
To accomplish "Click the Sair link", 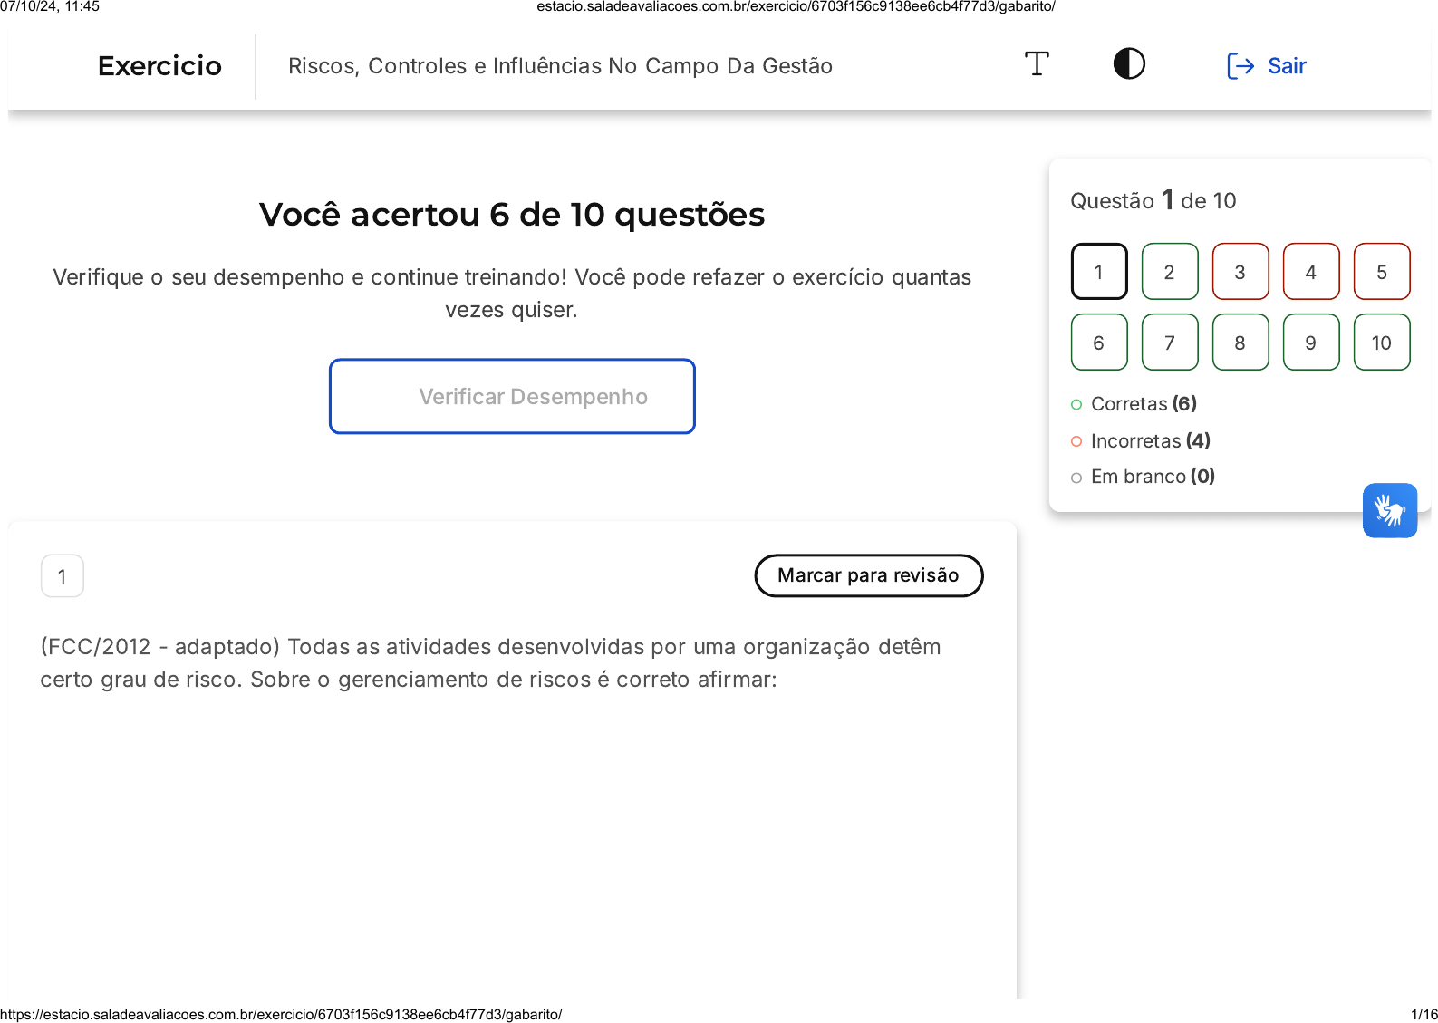I will click(x=1287, y=66).
